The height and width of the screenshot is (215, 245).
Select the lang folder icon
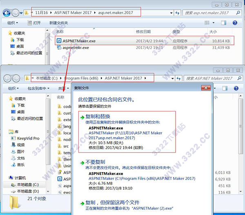point(60,126)
